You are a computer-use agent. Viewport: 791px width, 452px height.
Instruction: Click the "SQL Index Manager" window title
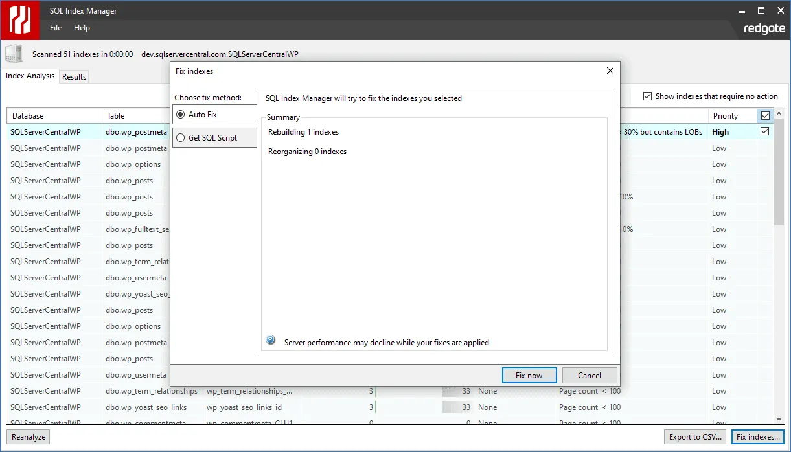[x=84, y=11]
